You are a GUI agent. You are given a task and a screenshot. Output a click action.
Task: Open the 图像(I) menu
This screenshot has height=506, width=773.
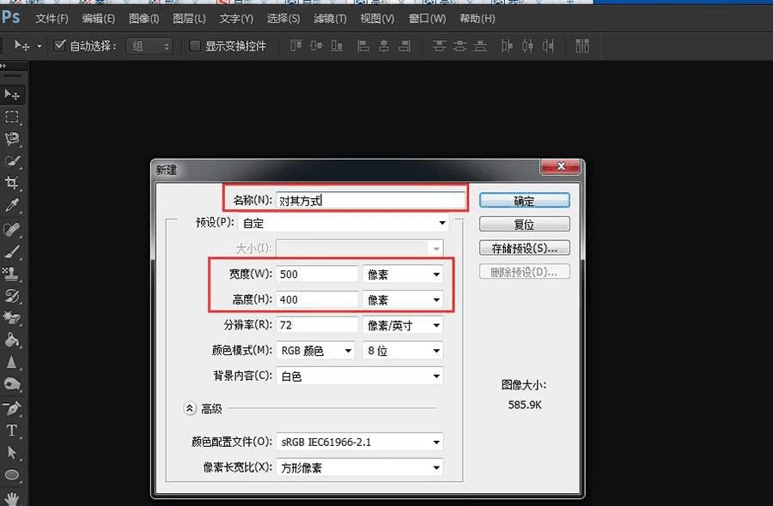pyautogui.click(x=144, y=19)
